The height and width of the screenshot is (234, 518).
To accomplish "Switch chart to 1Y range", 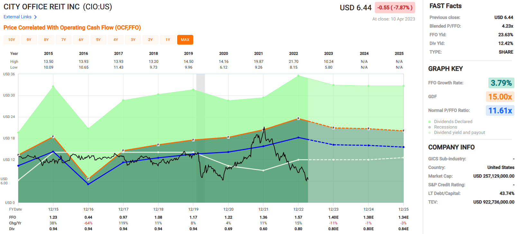I will (x=168, y=40).
